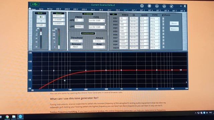This screenshot has width=214, height=120.
Task: Click the HPF frequency field showing 80
Action: [x=79, y=20]
